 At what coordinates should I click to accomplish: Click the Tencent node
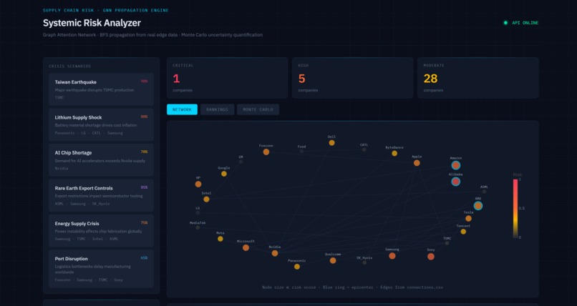(x=463, y=232)
